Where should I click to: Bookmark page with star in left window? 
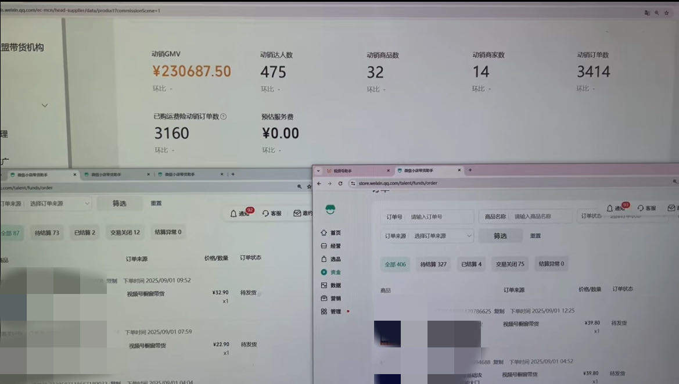coord(309,186)
